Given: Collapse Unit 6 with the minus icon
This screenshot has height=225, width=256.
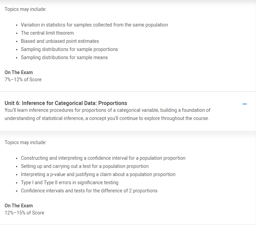Looking at the screenshot, I should coord(244,104).
